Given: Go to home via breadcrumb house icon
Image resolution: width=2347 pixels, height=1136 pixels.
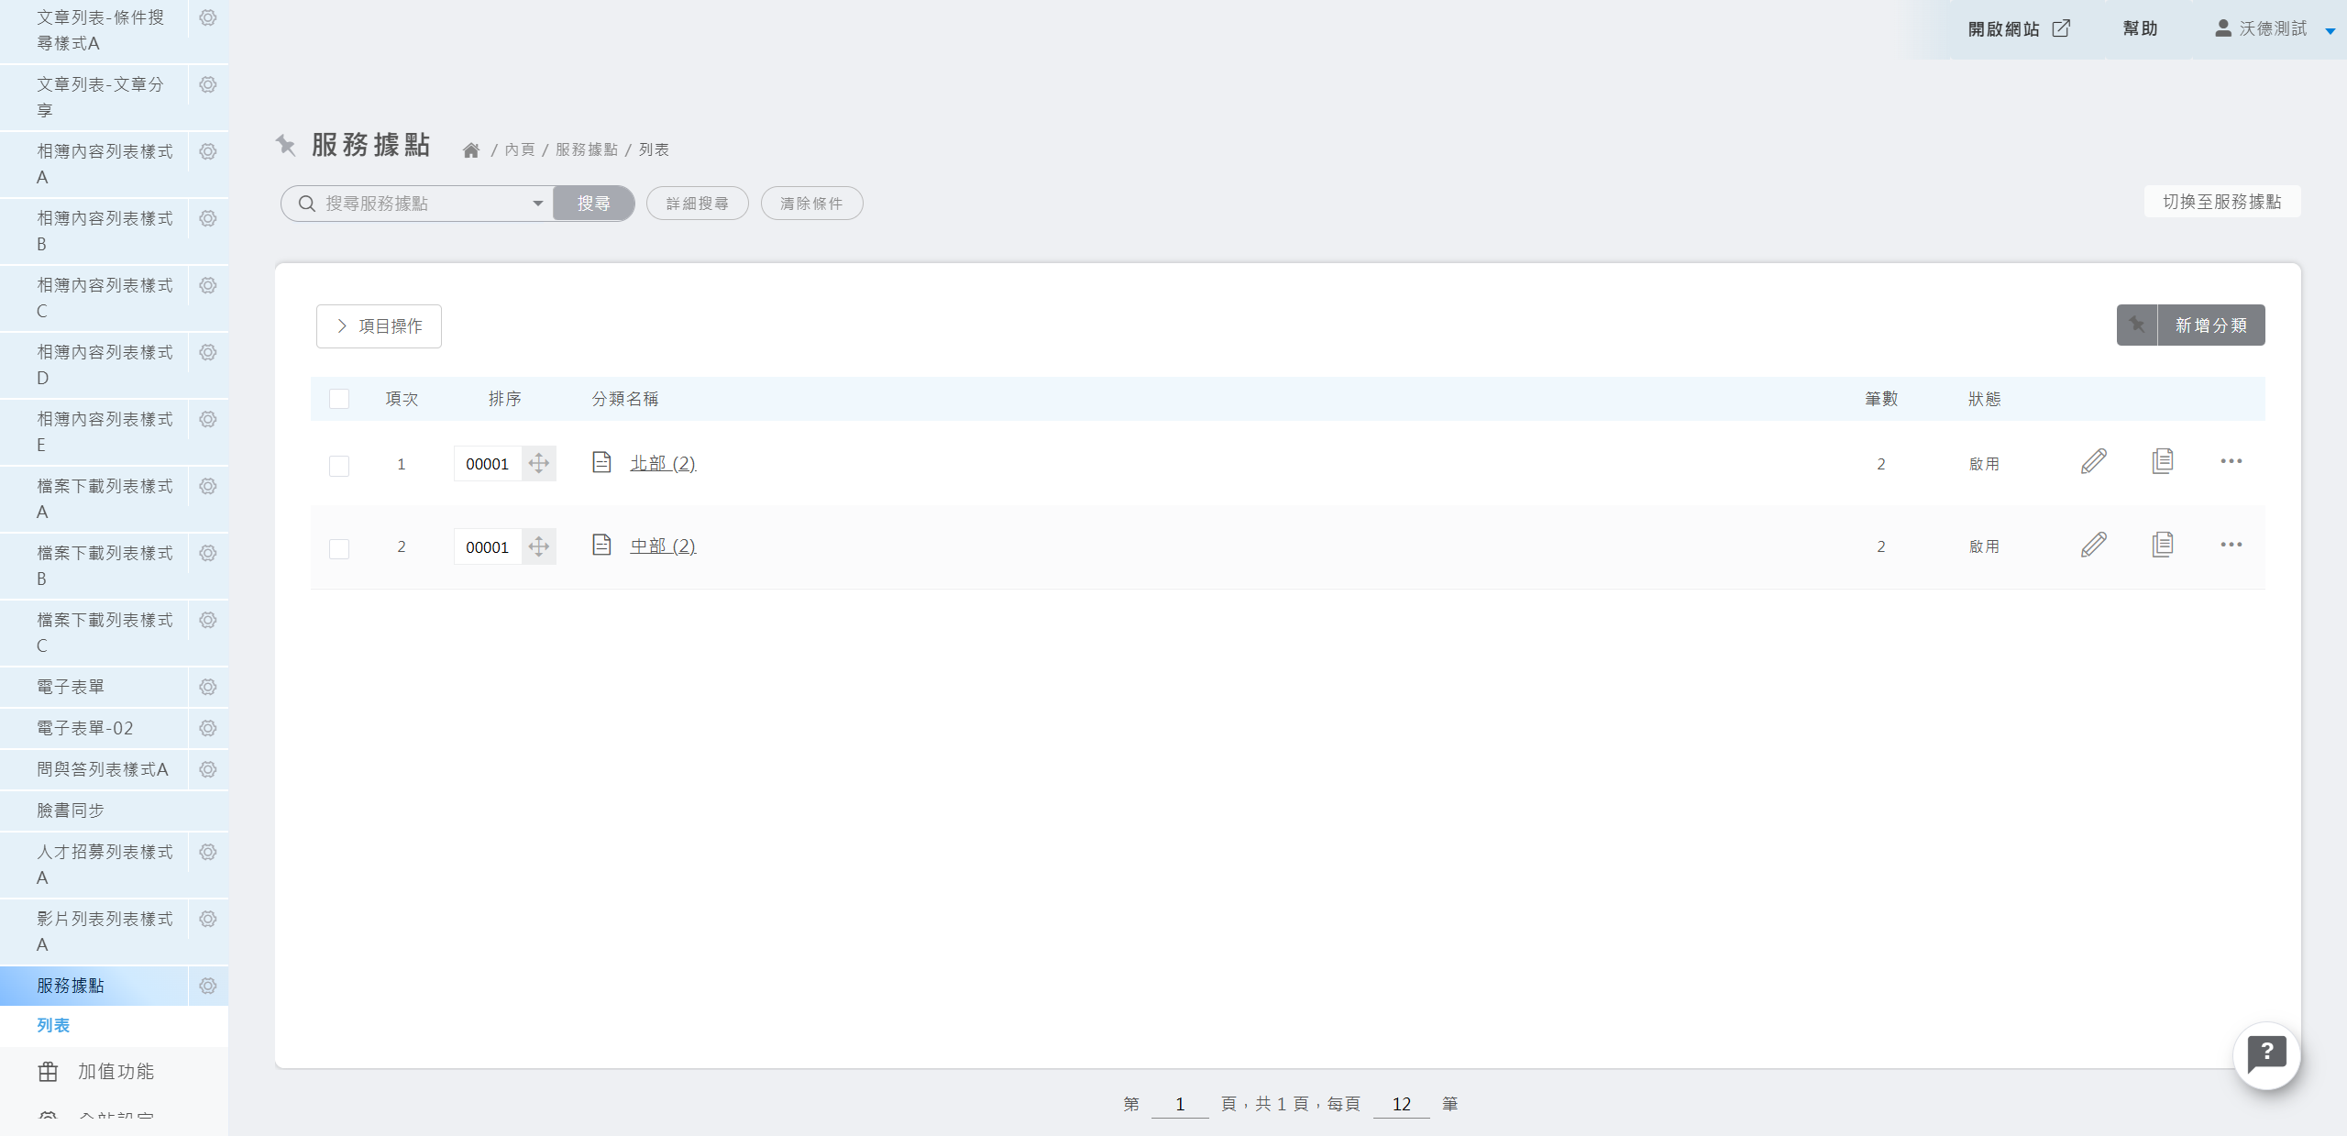Looking at the screenshot, I should (471, 149).
